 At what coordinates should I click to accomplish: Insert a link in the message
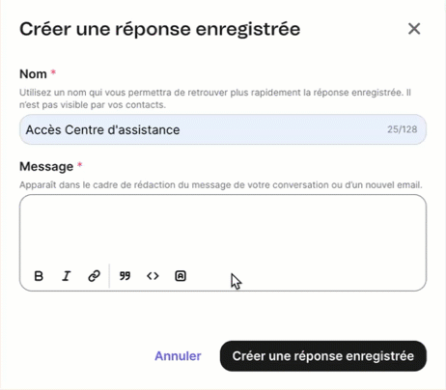(94, 276)
